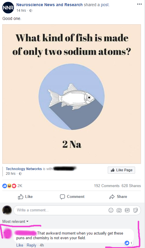Like the Technology Networks page
The height and width of the screenshot is (248, 145).
121,170
